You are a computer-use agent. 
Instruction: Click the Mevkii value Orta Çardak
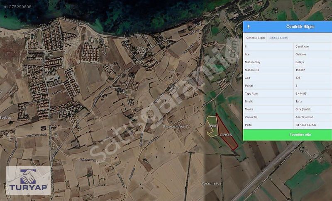coord(303,109)
